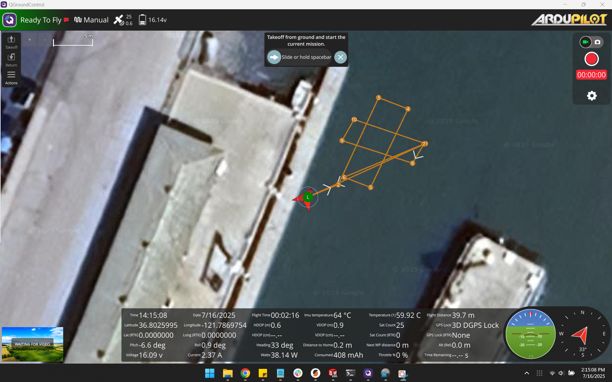The image size is (612, 382).
Task: Click the QGroundControl taskbar icon
Action: (x=368, y=373)
